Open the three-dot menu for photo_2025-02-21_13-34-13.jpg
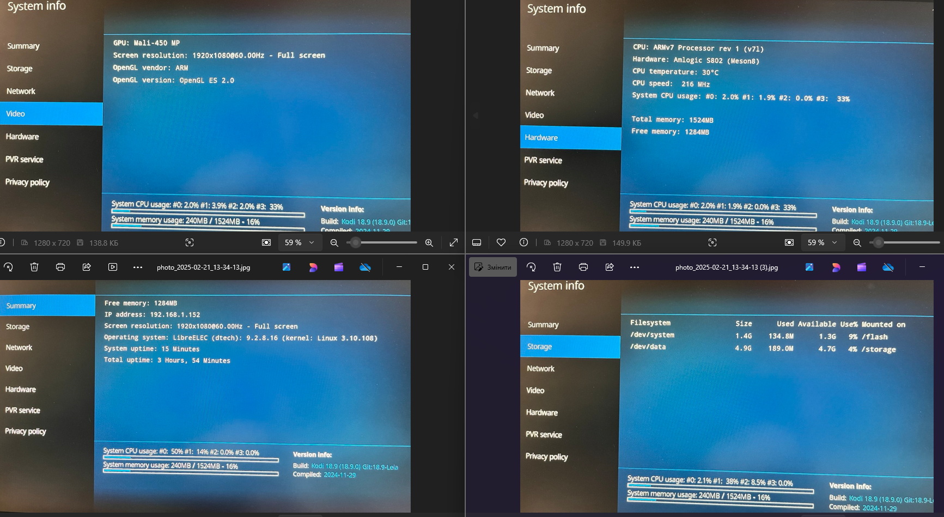 coord(138,267)
